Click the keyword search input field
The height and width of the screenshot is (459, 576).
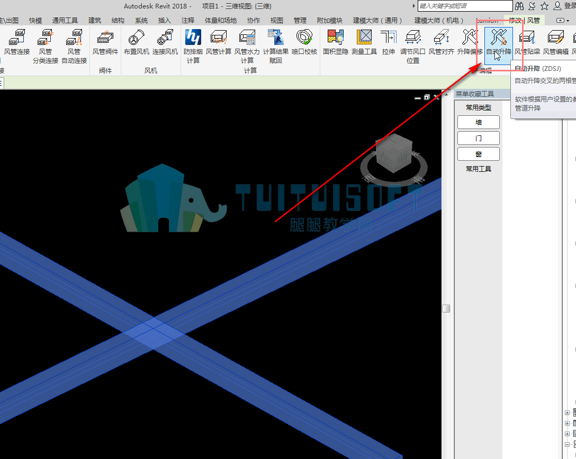pyautogui.click(x=465, y=6)
